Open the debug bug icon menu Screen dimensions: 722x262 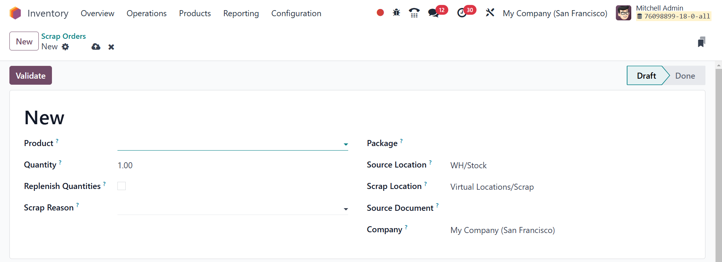click(x=396, y=13)
